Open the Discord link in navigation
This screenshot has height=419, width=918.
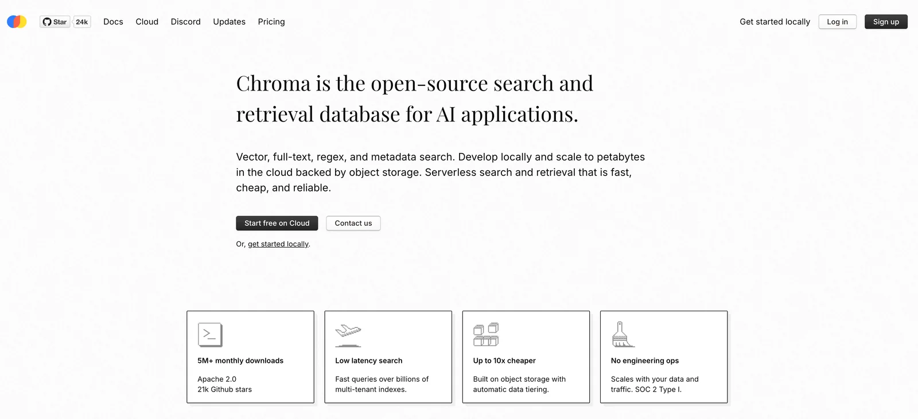pos(185,22)
